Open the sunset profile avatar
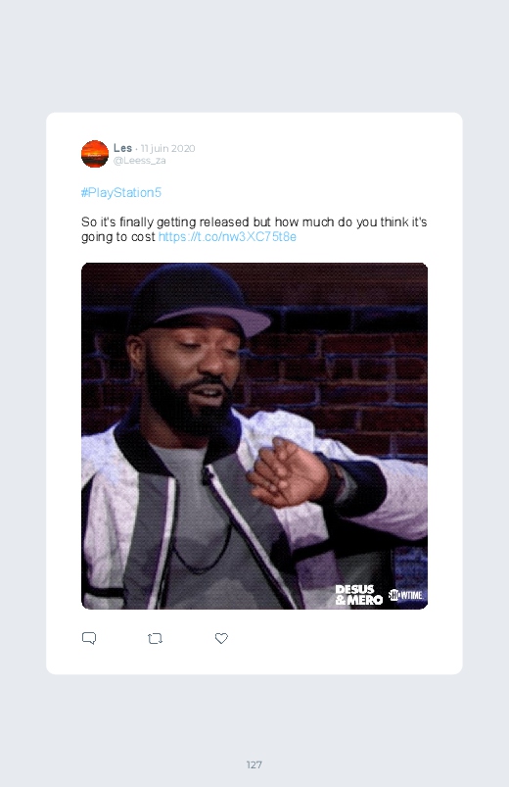Image resolution: width=509 pixels, height=787 pixels. click(95, 154)
